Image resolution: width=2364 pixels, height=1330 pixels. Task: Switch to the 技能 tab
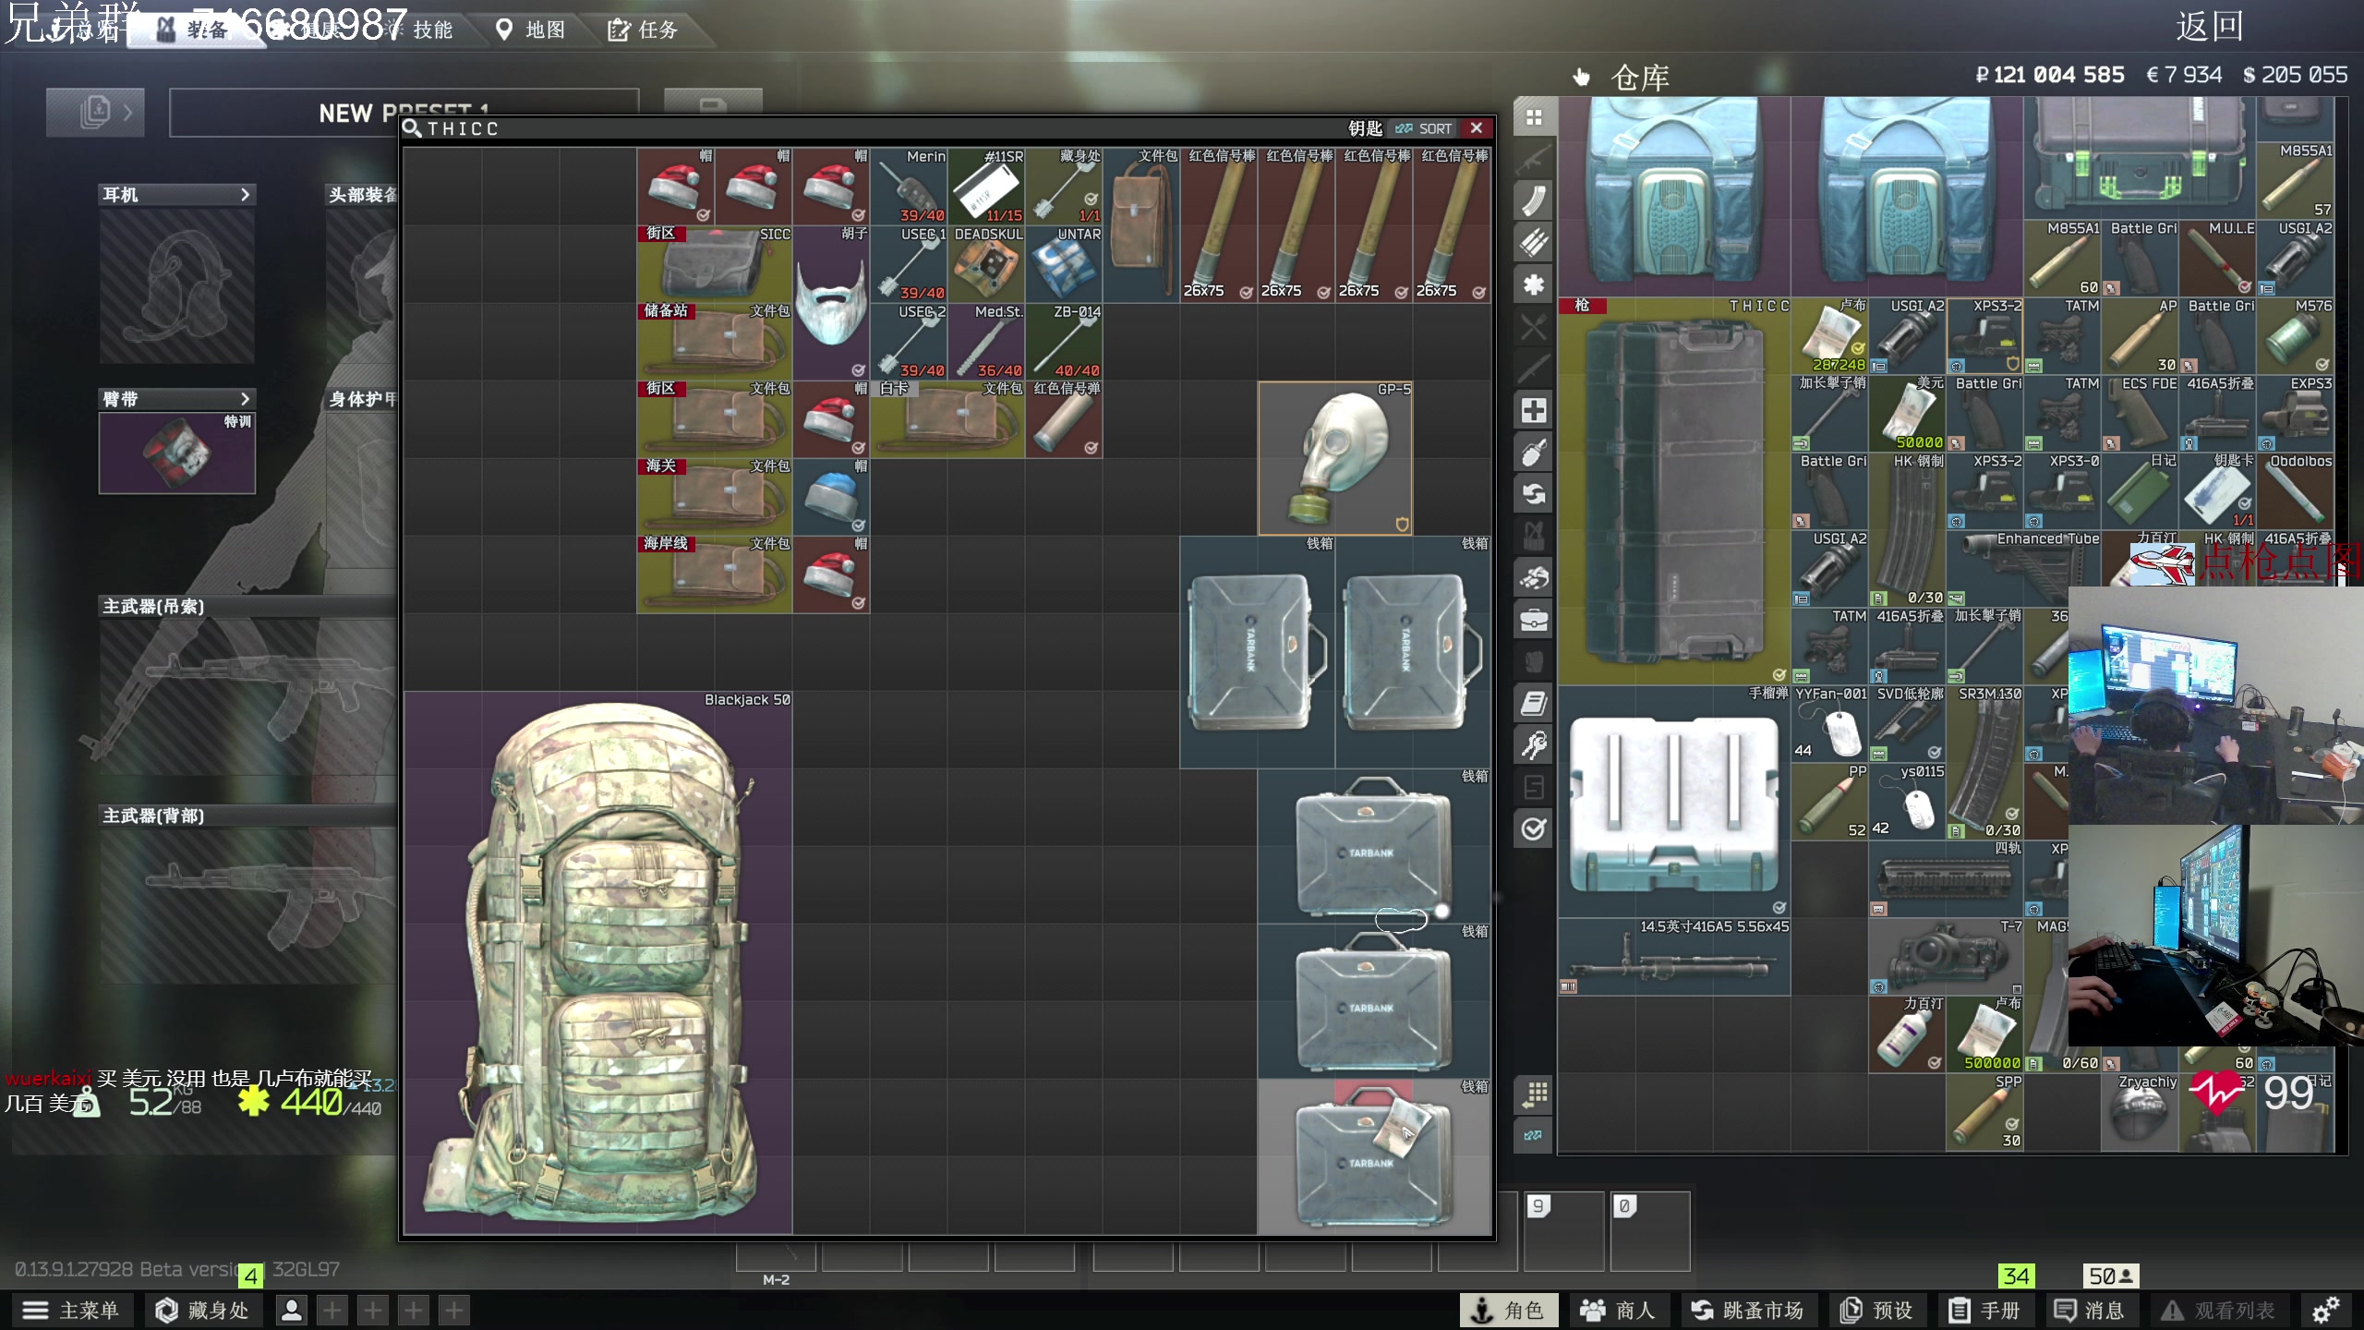[x=421, y=30]
